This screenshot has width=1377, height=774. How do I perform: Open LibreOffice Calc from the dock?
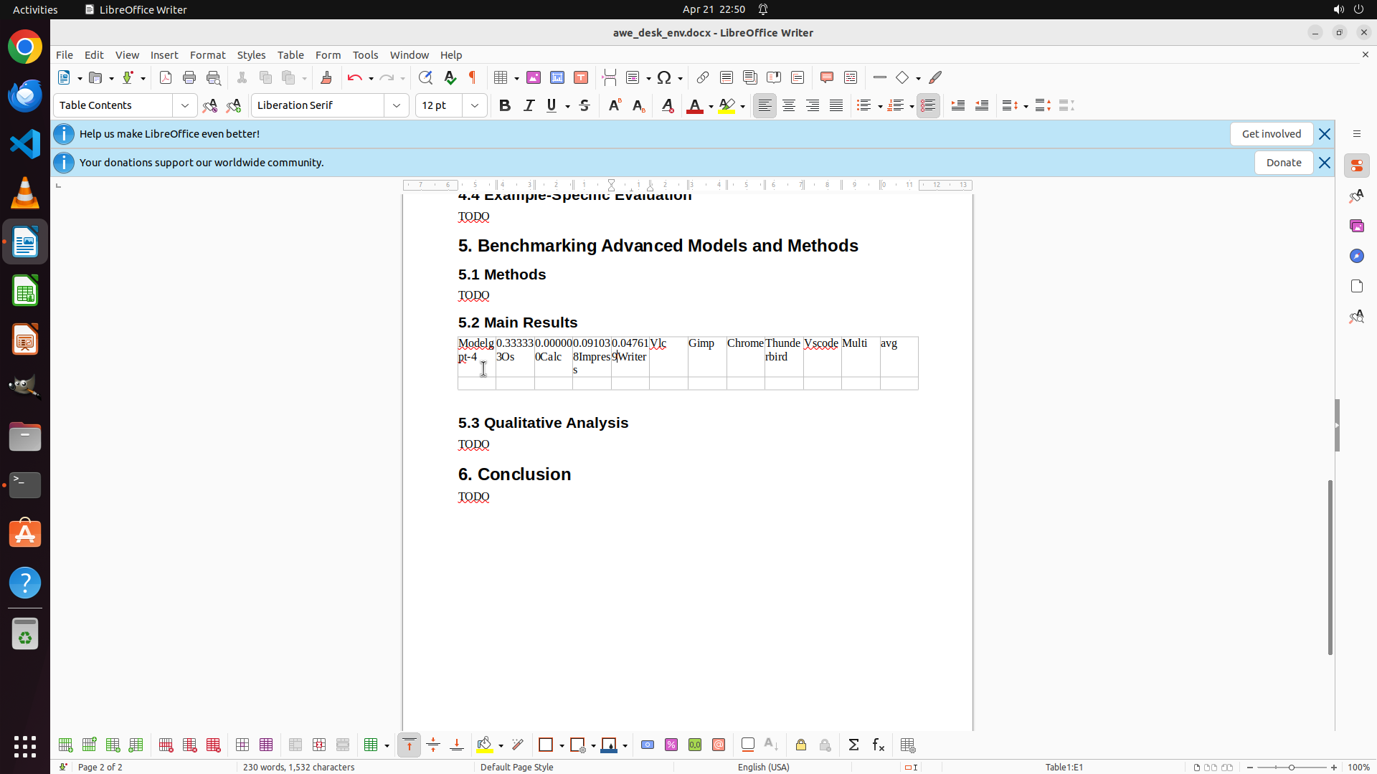pos(25,291)
